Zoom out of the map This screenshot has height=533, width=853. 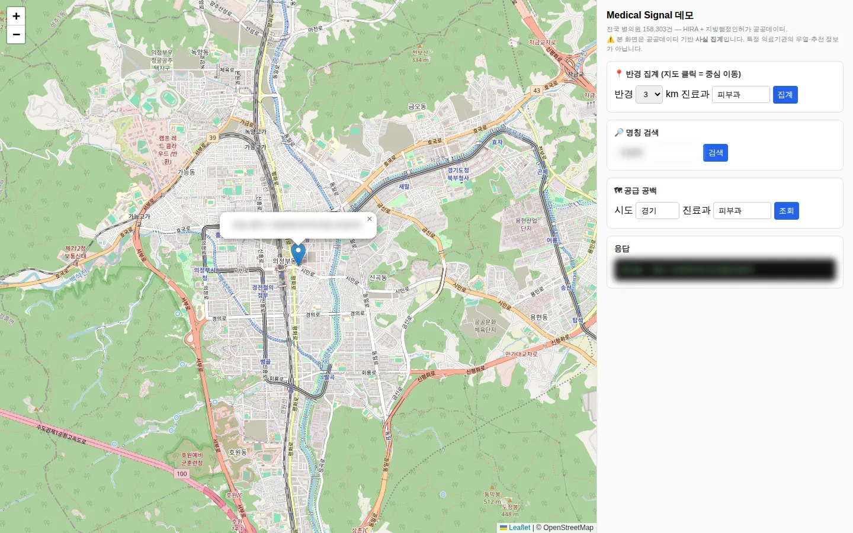[16, 35]
